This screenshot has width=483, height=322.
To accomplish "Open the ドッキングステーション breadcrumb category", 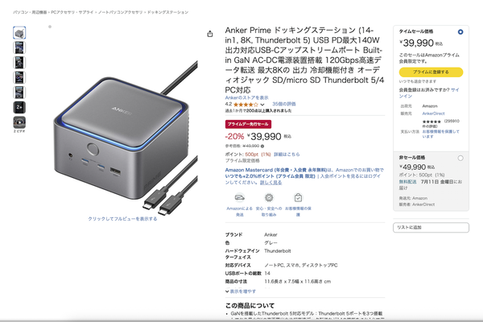I will [167, 12].
